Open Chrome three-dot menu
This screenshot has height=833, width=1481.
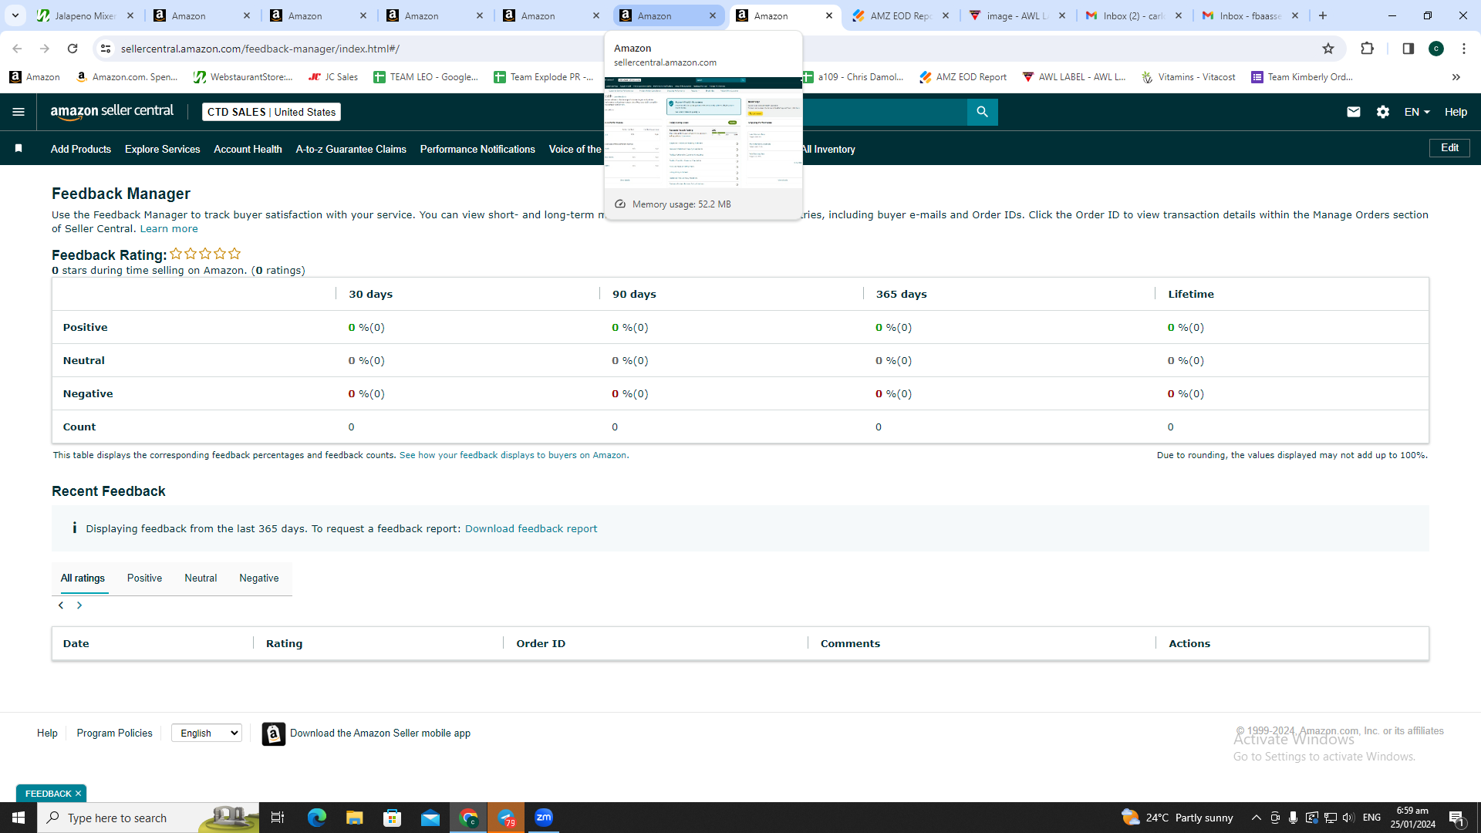(x=1464, y=49)
